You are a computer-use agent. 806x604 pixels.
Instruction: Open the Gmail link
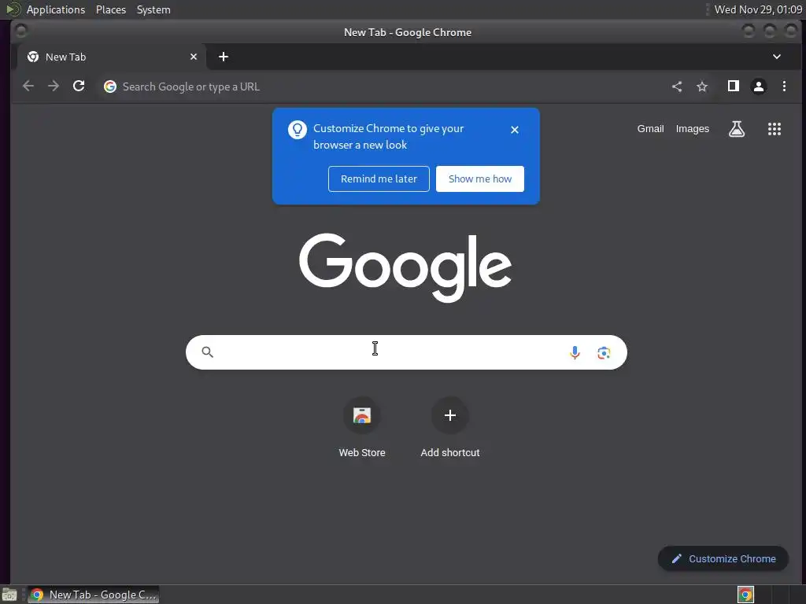click(650, 129)
